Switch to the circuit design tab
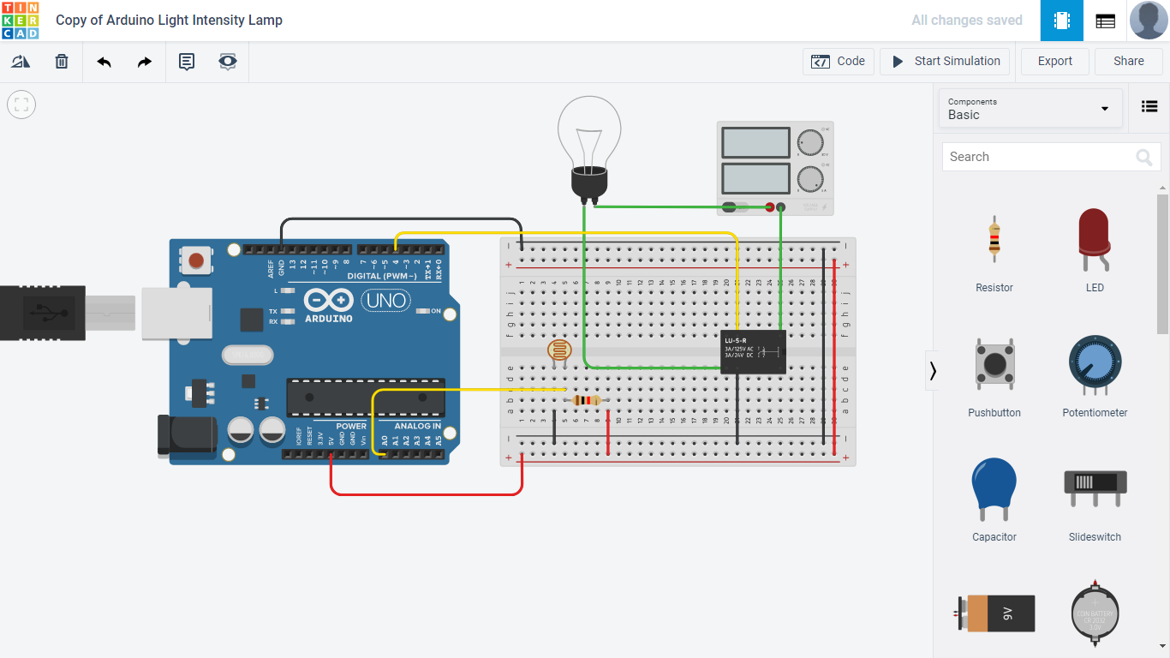 click(1061, 20)
